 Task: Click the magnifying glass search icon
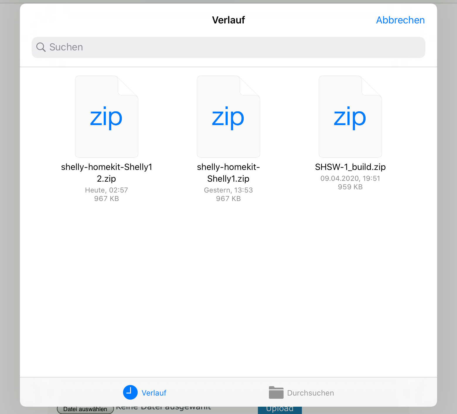41,47
